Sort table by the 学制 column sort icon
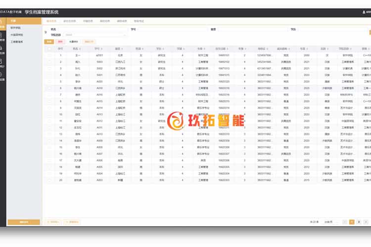Viewport: 371px width, 247px height. [184, 49]
